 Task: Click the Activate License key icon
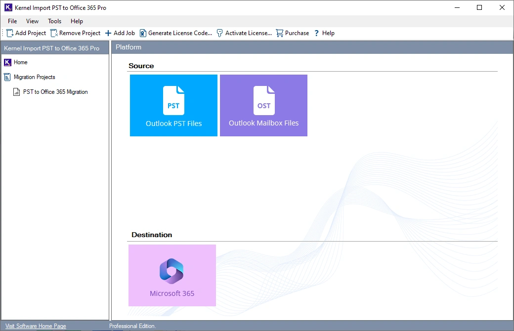(219, 33)
